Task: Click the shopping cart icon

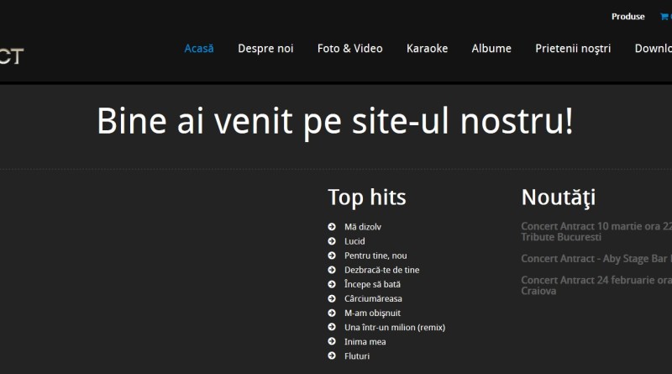Action: (x=664, y=17)
